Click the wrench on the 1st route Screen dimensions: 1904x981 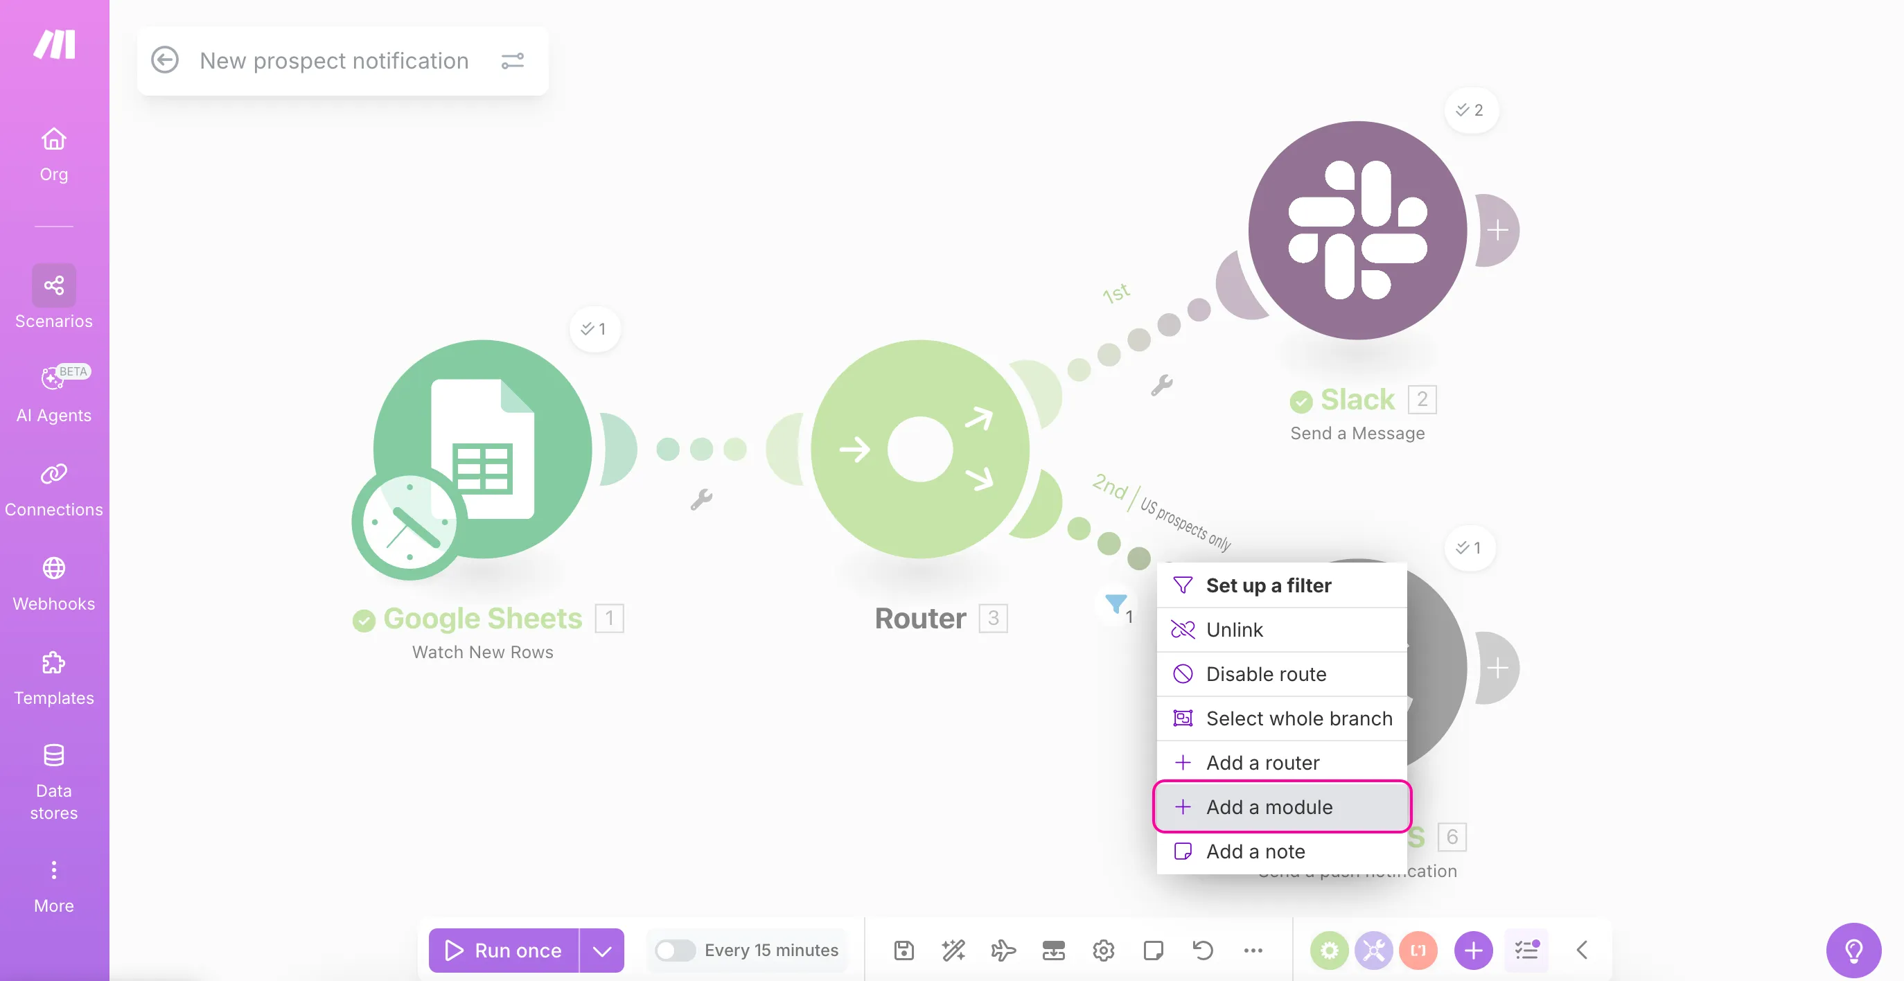pos(1161,385)
